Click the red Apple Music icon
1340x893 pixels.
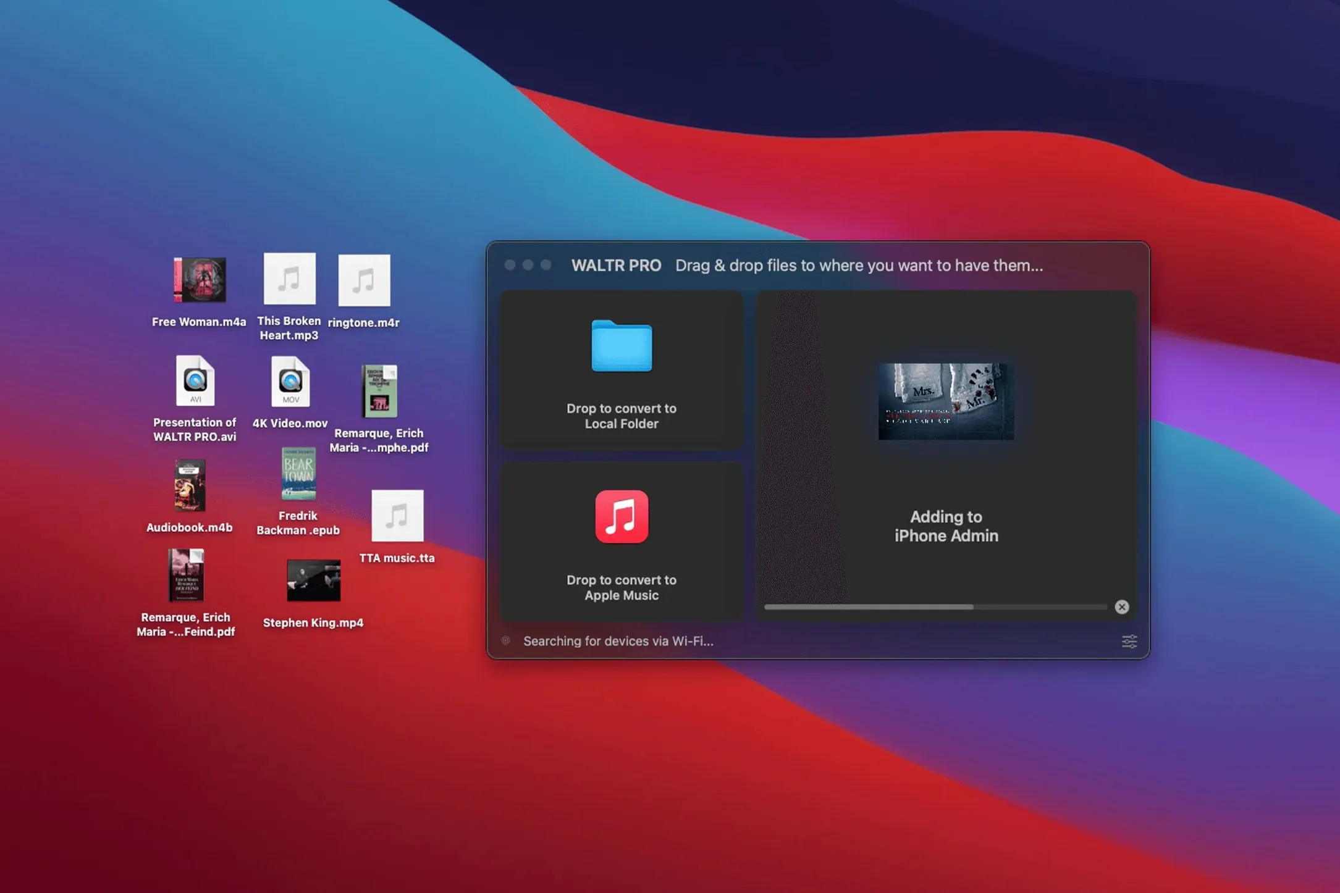622,517
